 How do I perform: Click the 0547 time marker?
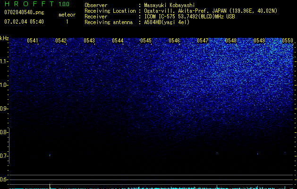point(203,41)
